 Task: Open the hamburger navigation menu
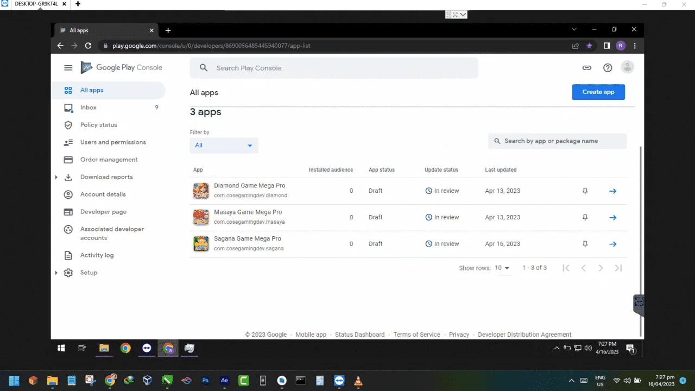coord(68,68)
